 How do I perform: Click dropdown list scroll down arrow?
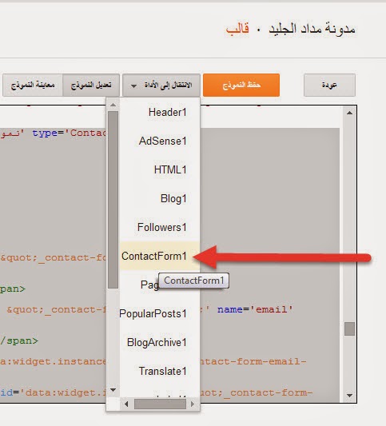click(x=113, y=390)
